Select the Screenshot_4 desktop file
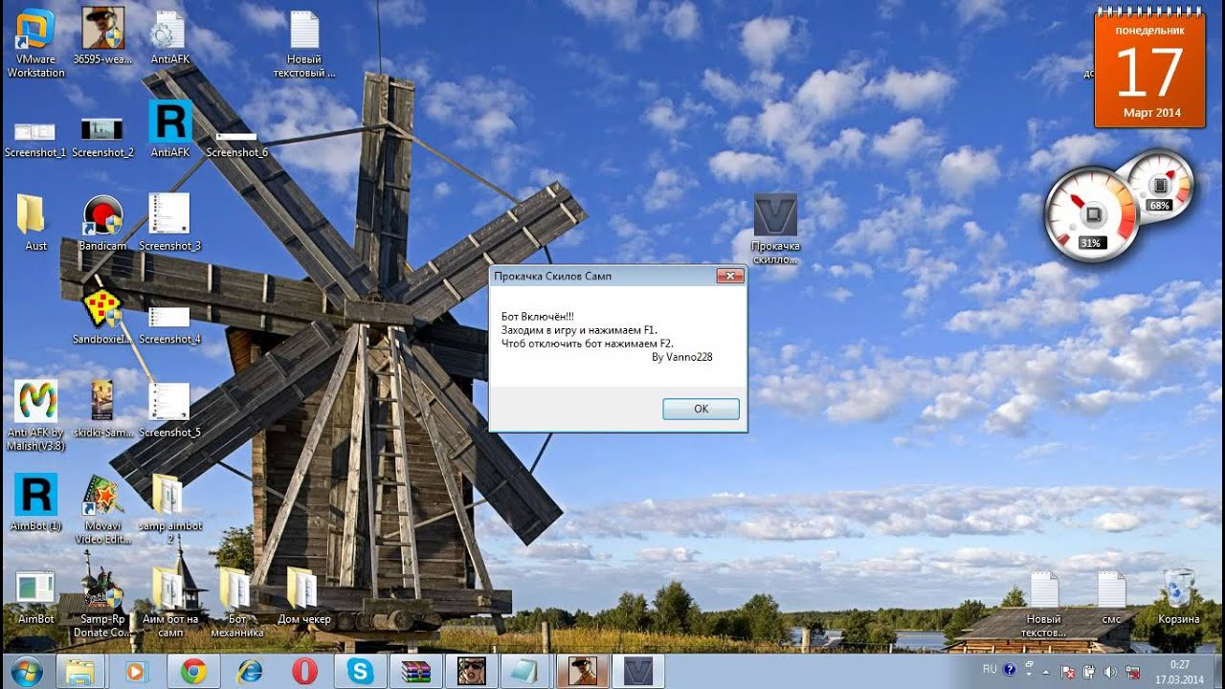This screenshot has width=1225, height=689. pos(169,325)
